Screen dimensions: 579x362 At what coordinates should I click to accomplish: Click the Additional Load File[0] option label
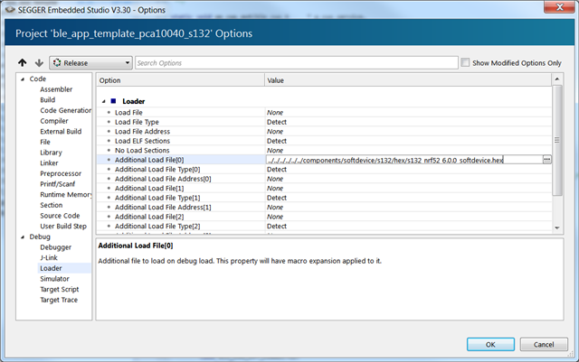pos(149,160)
